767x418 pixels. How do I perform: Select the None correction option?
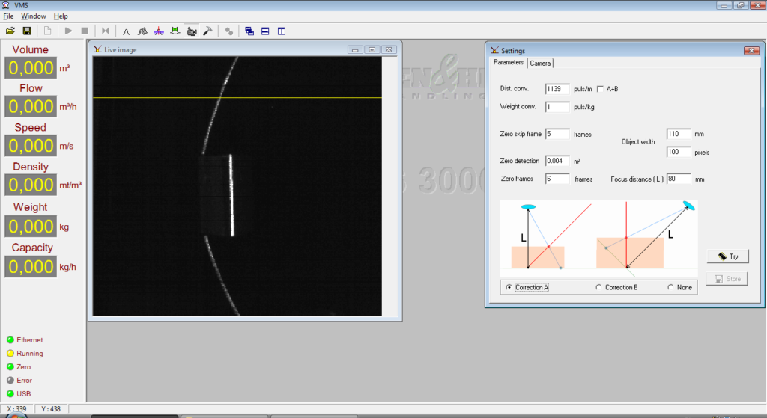670,287
